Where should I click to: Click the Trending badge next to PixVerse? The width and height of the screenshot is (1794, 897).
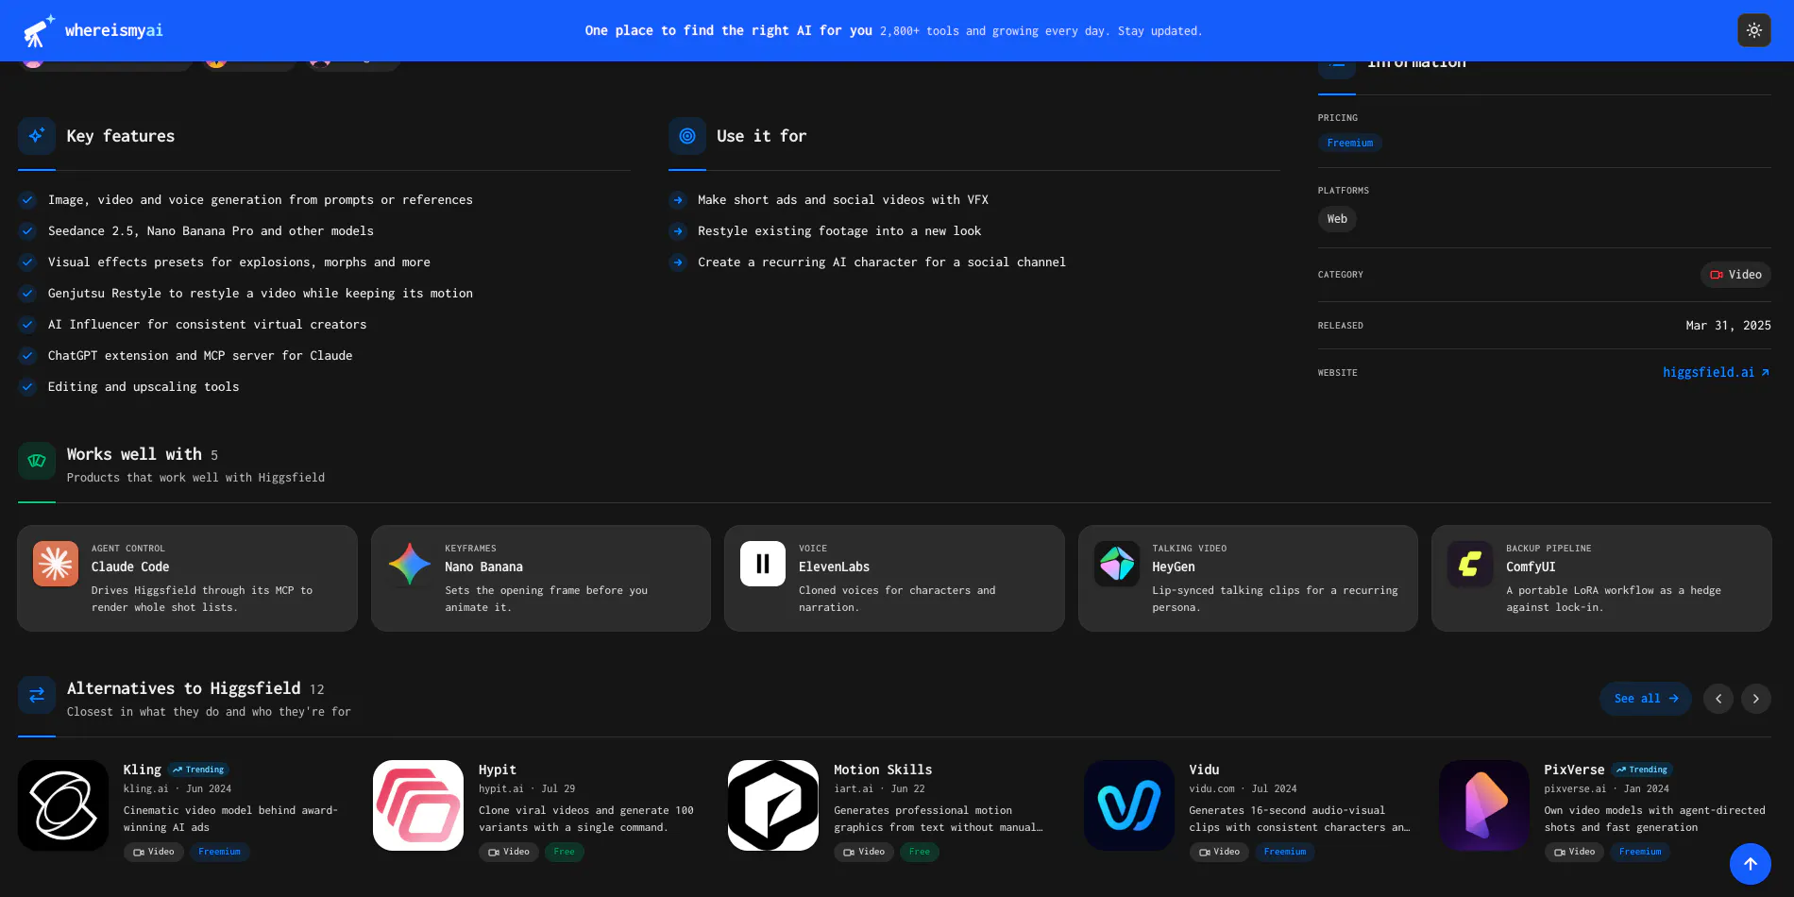pyautogui.click(x=1642, y=770)
